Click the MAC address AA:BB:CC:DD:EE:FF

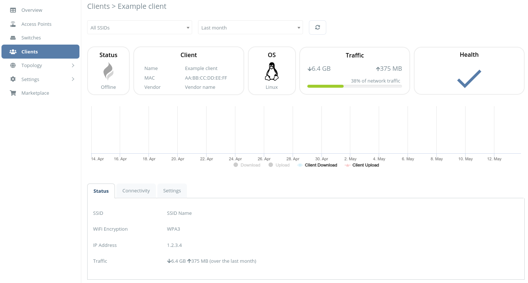pos(206,78)
